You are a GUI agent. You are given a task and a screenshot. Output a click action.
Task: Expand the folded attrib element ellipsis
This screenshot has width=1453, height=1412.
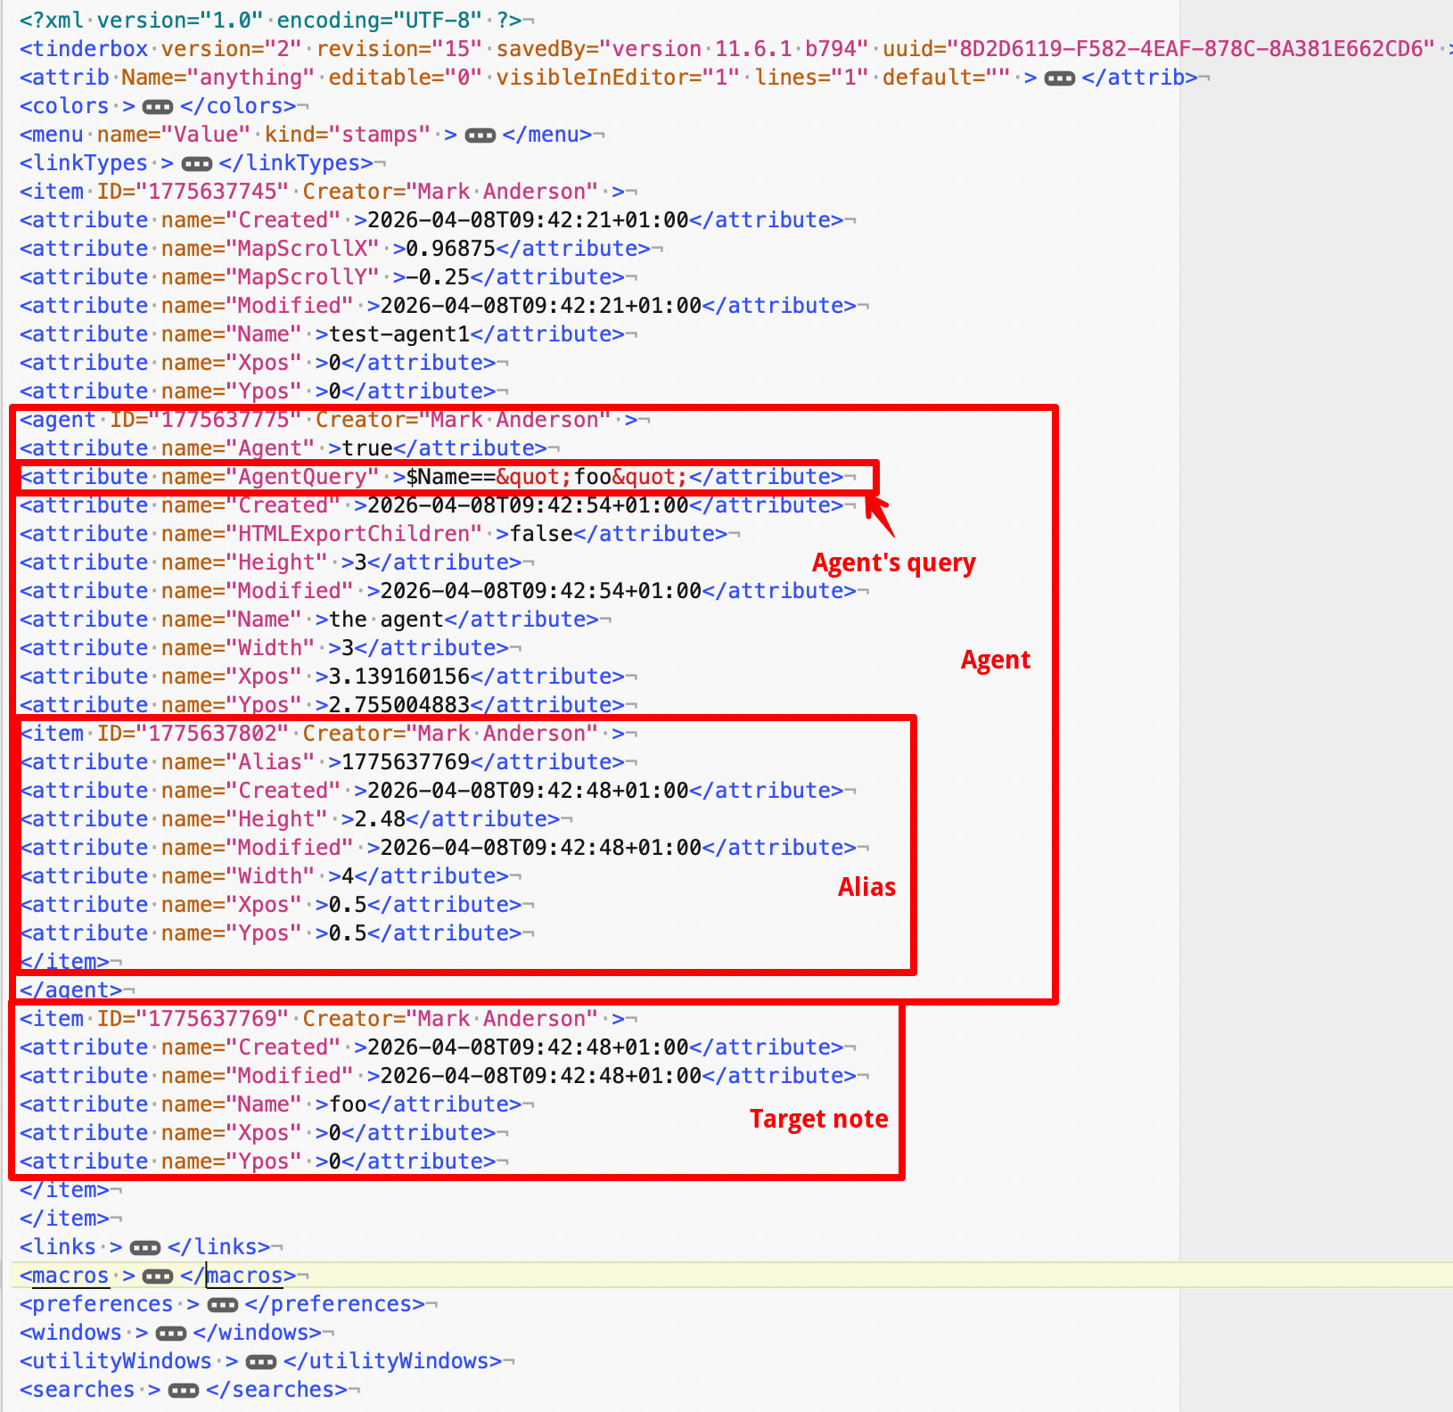click(1059, 78)
